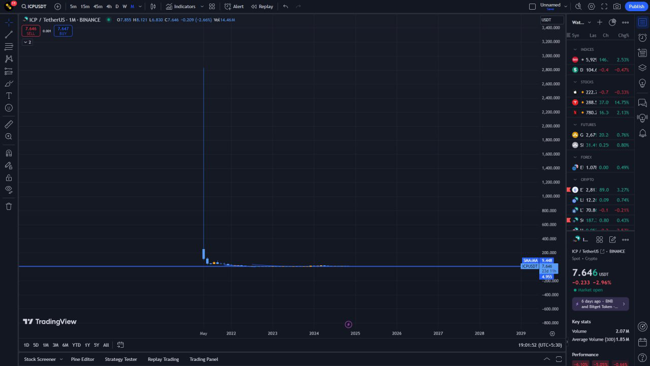Select the text annotation tool
Viewport: 650px width, 366px height.
9,96
